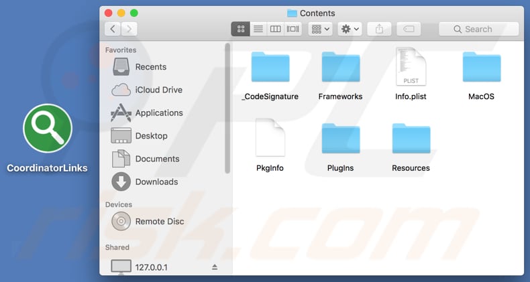This screenshot has width=530, height=282.
Task: Close the Finder window with red button
Action: [109, 13]
